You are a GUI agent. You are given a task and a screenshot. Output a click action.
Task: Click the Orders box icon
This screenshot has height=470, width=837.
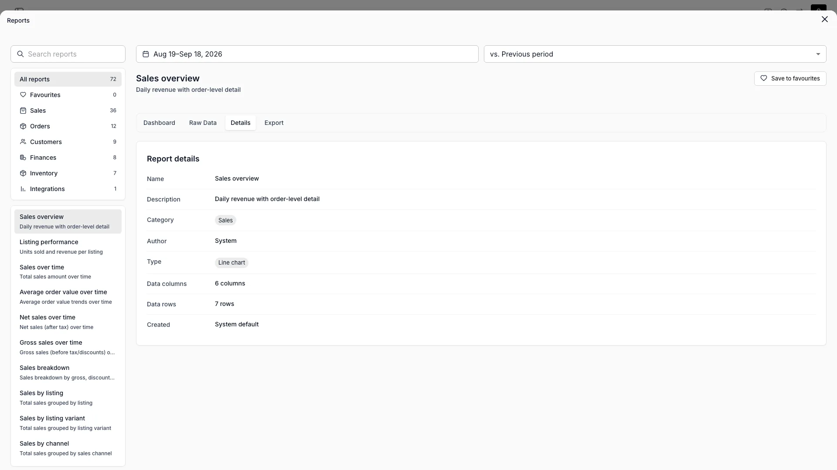click(x=23, y=126)
